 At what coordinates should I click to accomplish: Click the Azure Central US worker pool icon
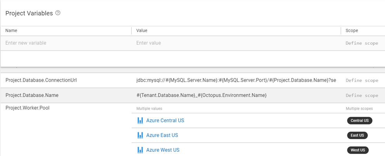tap(140, 121)
